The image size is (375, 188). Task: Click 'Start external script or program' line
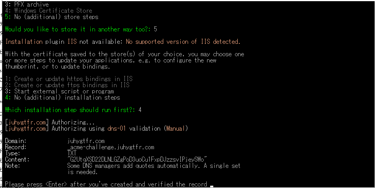click(64, 91)
